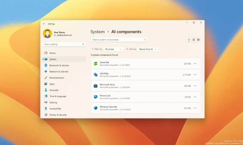The height and width of the screenshot is (145, 243).
Task: Open the more options menu for Phone Link
Action: (x=195, y=97)
